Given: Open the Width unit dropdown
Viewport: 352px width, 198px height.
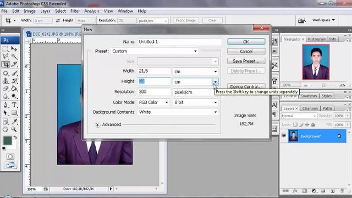Looking at the screenshot, I should 195,71.
